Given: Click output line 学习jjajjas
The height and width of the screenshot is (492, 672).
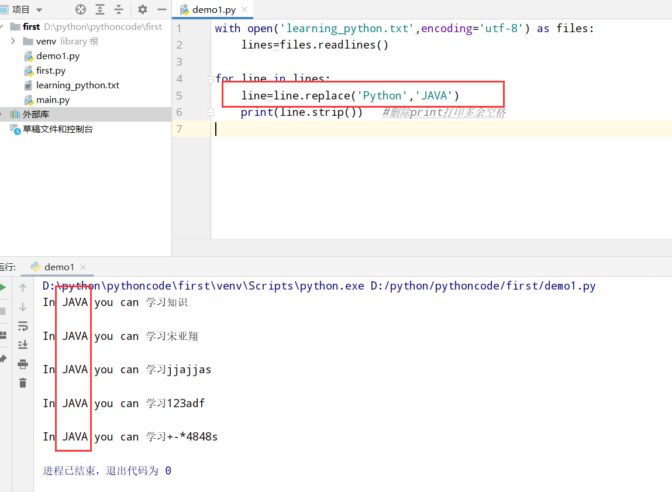Looking at the screenshot, I should point(127,369).
